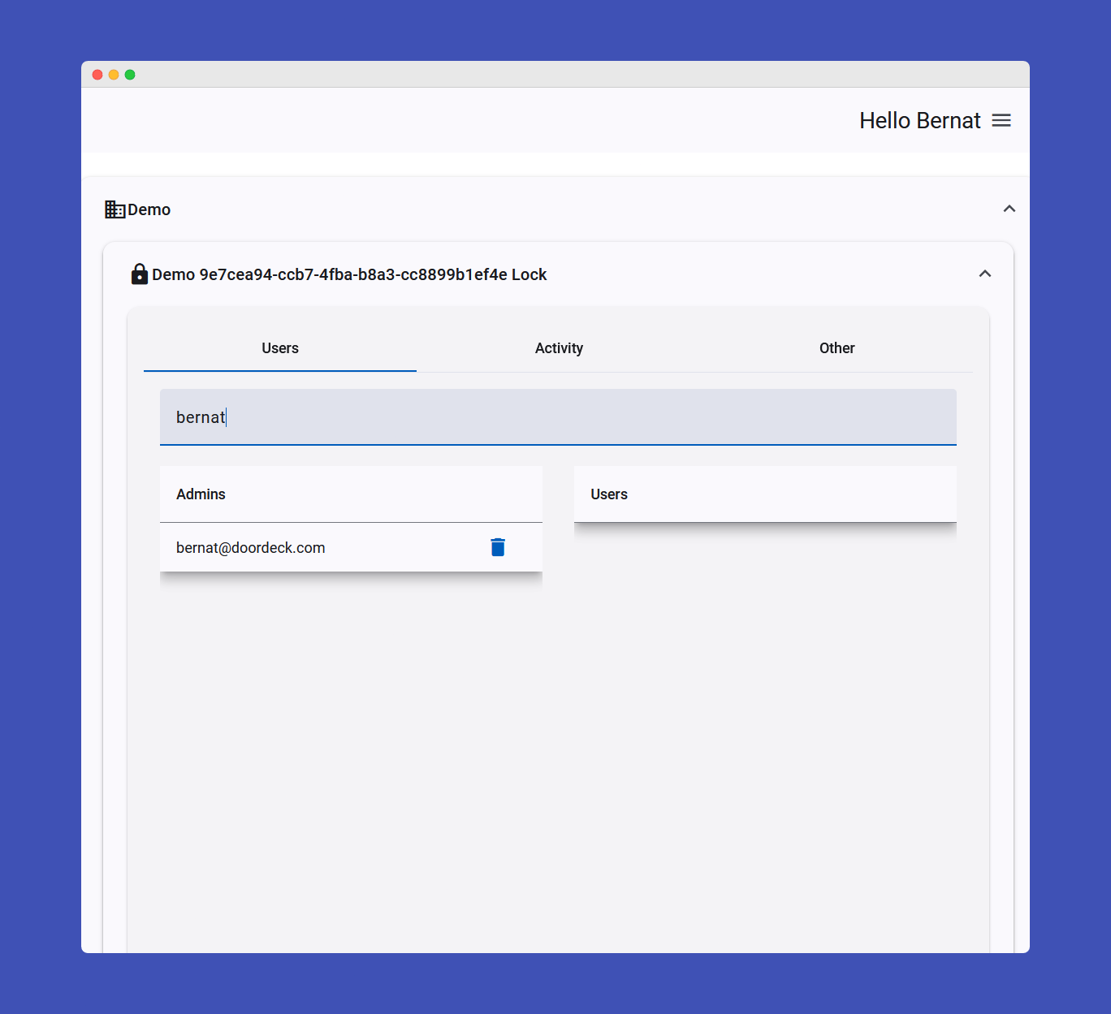Screen dimensions: 1111x1014
Task: Minimize the window using the yellow button
Action: coord(114,75)
